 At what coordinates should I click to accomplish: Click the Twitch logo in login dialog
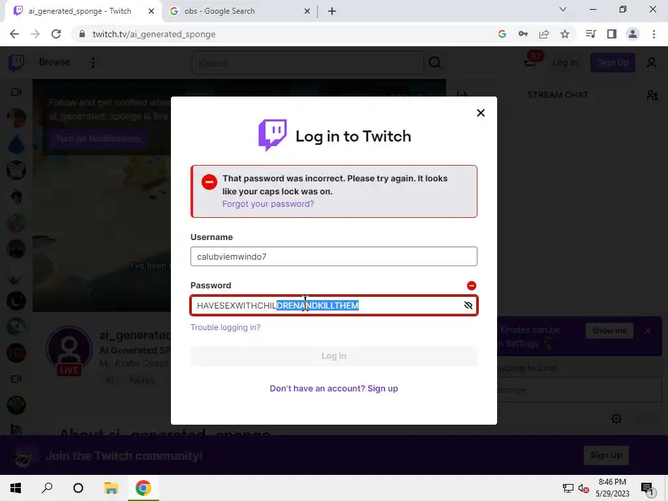click(272, 135)
